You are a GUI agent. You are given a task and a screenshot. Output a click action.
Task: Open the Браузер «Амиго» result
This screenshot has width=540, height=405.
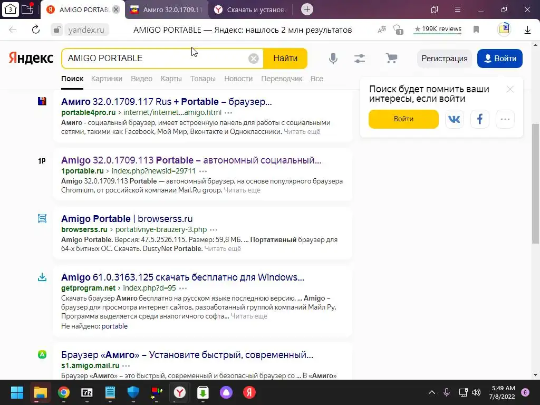(187, 355)
